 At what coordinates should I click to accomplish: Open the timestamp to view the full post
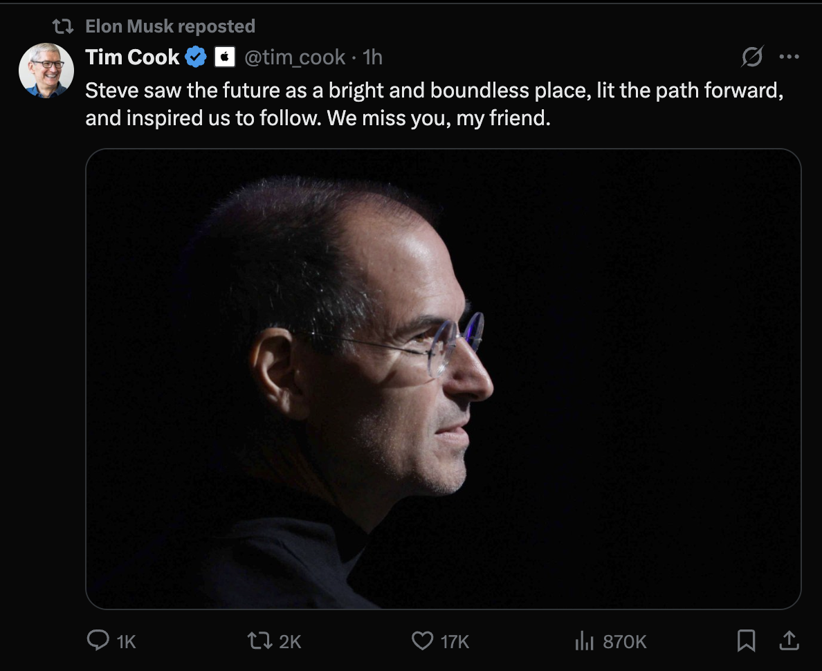366,57
